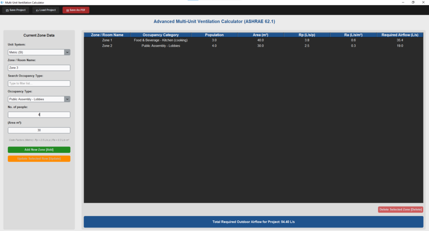
Task: Click the Area m² input field
Action: [39, 131]
